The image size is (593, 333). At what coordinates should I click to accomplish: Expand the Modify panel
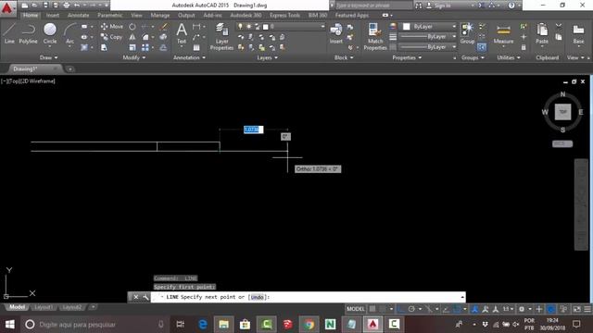[x=133, y=57]
